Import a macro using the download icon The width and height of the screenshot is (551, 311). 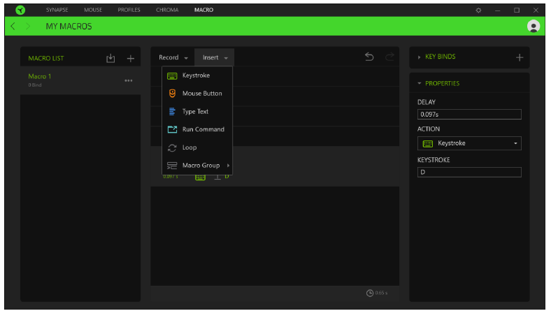110,58
